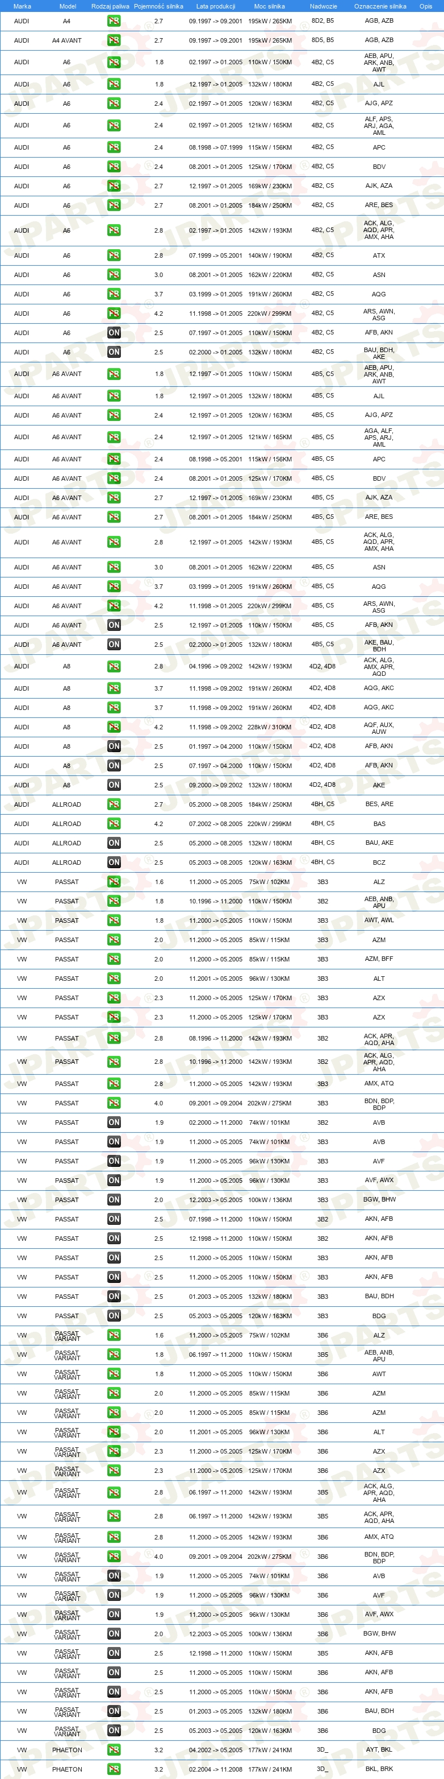
Task: Click the diesel ON icon in A8 01.1997 -> 04.2000 row
Action: [x=114, y=746]
